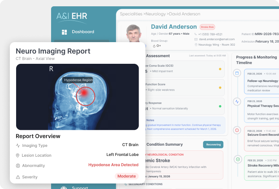Screen dimensions: 279x189
Task: Select the Secondary Conditions heading
Action: (x=145, y=184)
